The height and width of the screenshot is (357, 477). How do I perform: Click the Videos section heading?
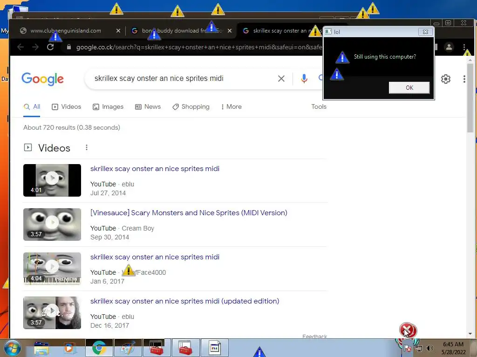click(x=54, y=148)
